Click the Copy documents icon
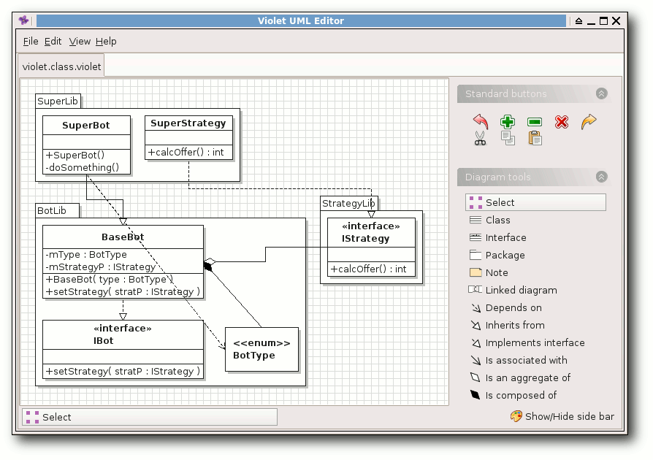Screen dimensions: 653x460 point(508,138)
